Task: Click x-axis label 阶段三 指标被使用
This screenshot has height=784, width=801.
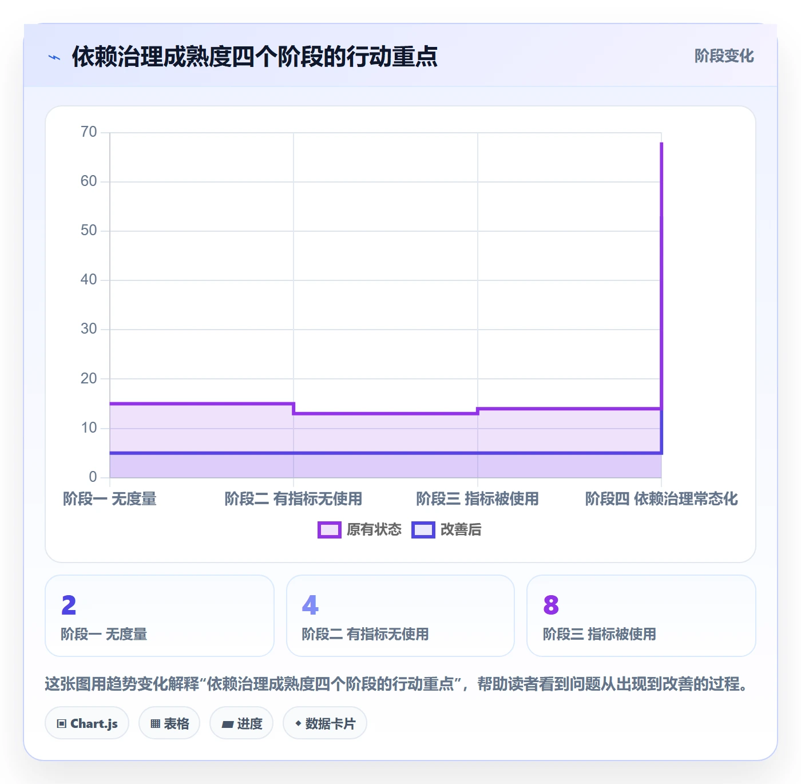Action: [478, 499]
